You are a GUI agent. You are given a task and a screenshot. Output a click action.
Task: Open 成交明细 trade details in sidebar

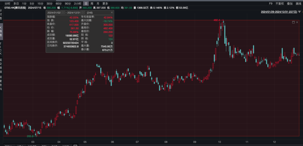1,65
